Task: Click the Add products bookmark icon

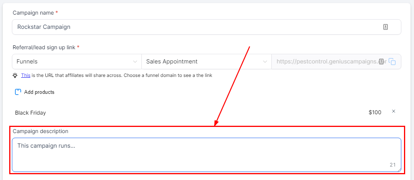Action: [x=18, y=92]
